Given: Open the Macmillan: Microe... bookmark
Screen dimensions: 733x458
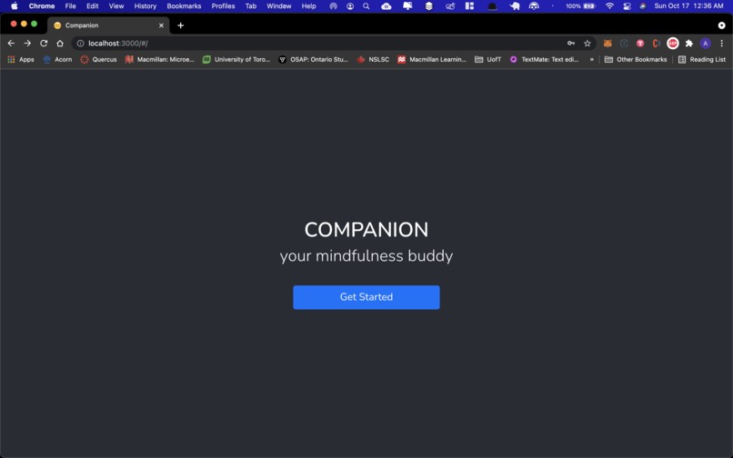Looking at the screenshot, I should 159,59.
